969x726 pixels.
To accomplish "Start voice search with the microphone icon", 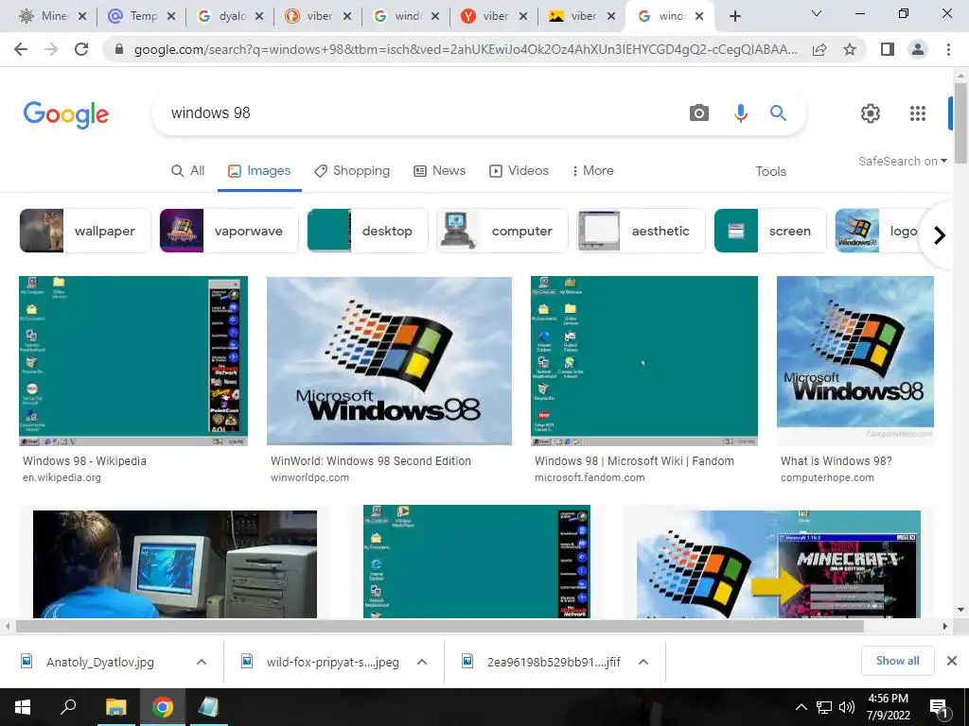I will point(740,113).
